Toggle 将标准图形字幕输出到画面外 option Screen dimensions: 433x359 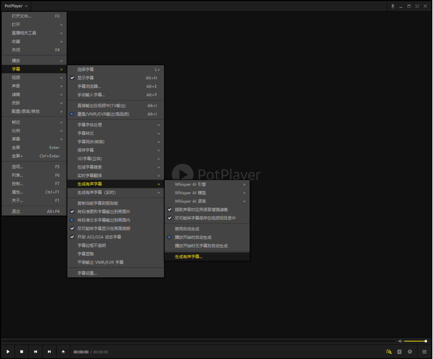[116, 212]
